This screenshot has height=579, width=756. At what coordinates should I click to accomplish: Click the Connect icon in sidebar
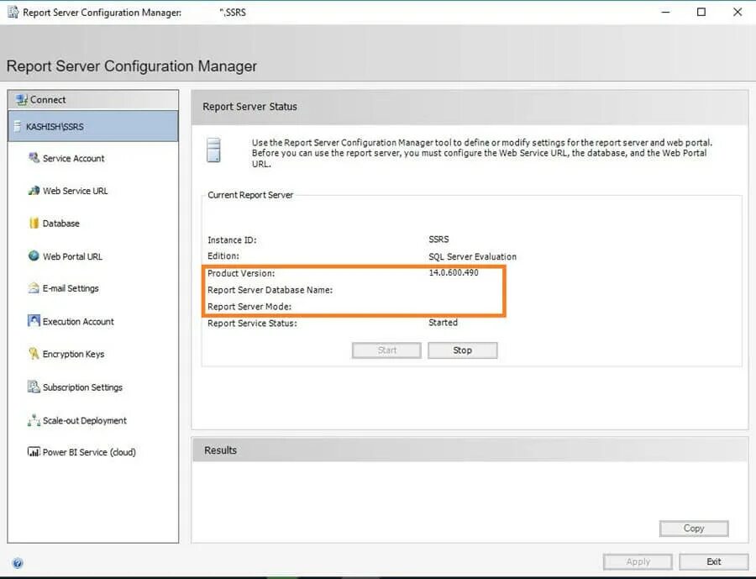(x=21, y=100)
